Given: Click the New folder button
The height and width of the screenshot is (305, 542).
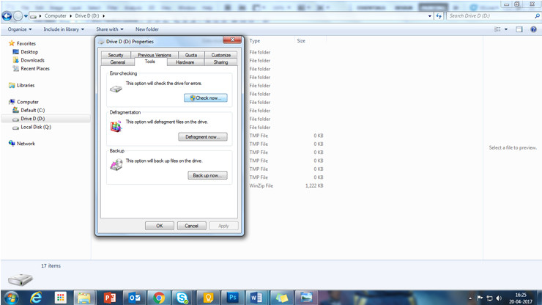Looking at the screenshot, I should (147, 29).
